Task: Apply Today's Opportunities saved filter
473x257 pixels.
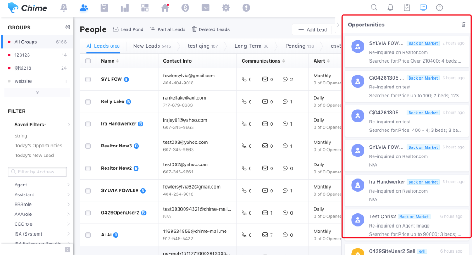Action: click(x=38, y=145)
